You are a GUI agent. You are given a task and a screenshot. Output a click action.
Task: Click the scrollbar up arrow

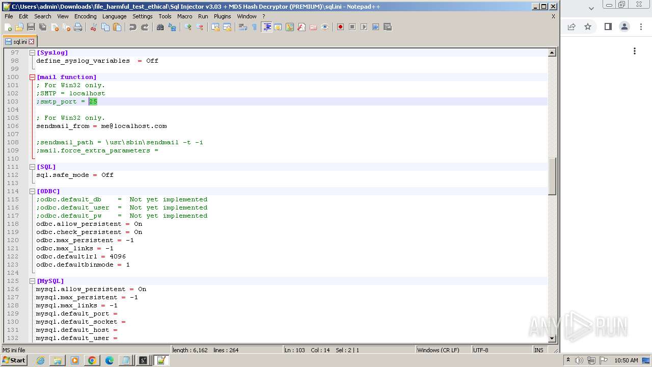[552, 53]
